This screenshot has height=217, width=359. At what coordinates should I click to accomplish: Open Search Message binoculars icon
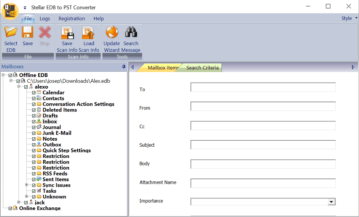click(131, 32)
